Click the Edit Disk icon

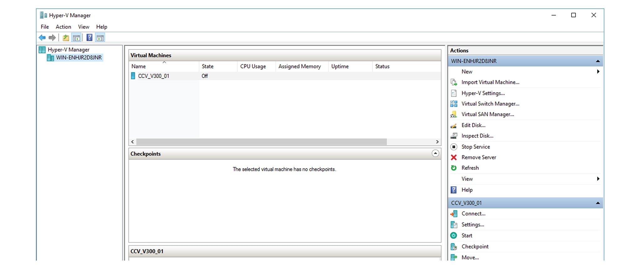(x=454, y=125)
